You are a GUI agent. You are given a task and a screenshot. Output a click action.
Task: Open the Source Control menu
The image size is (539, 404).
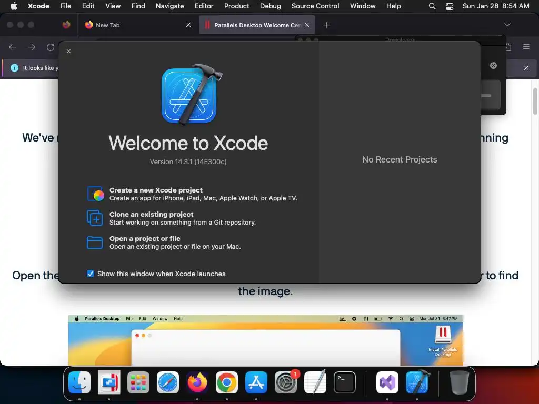[x=315, y=6]
